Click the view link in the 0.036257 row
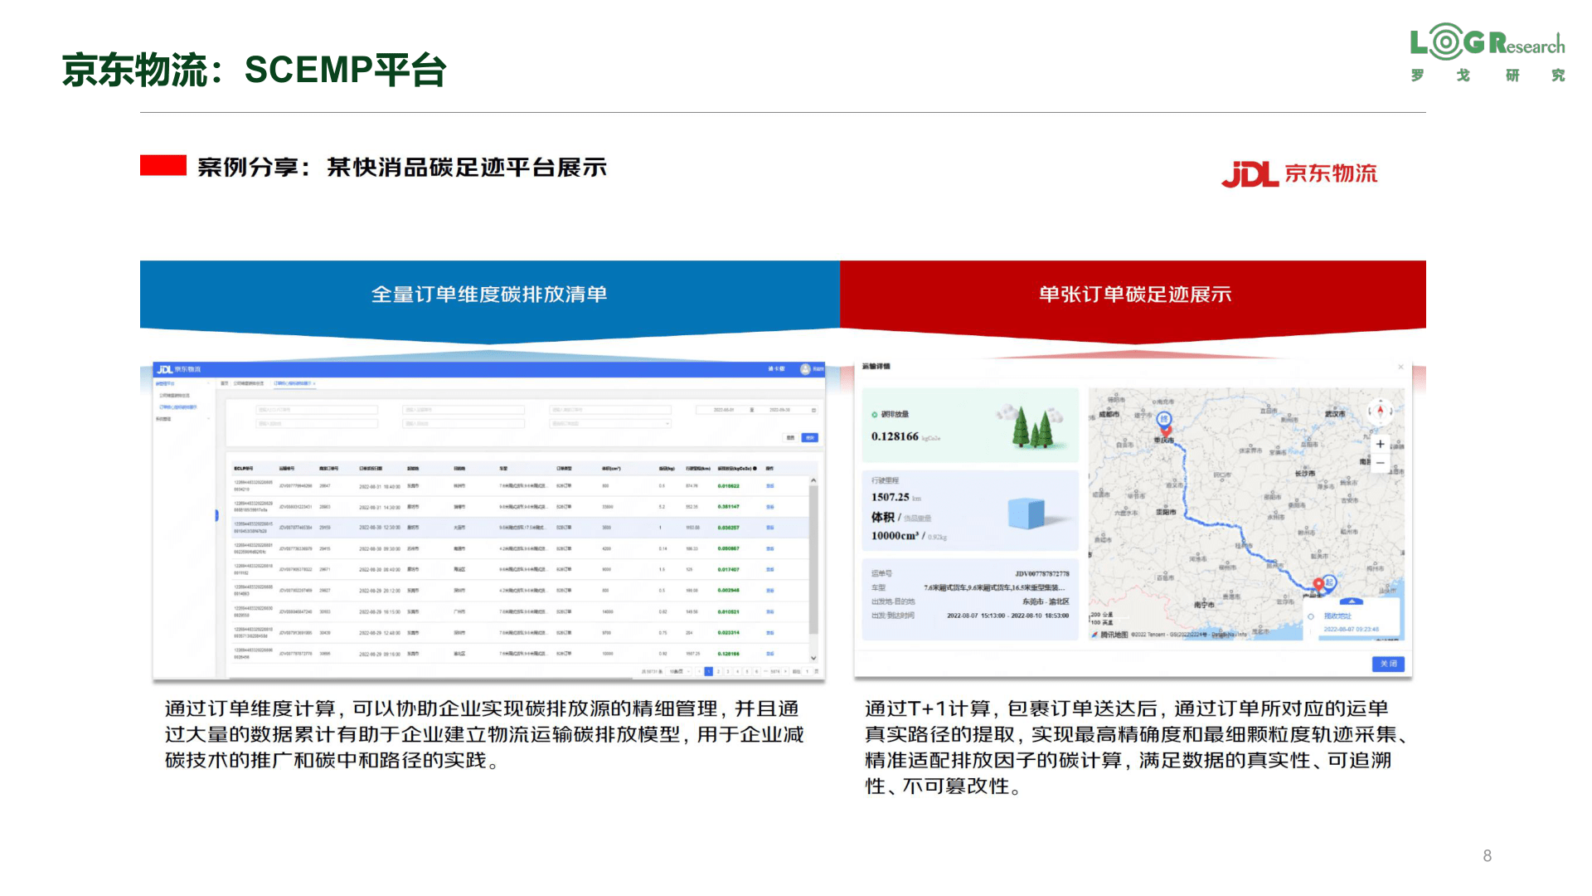The width and height of the screenshot is (1592, 896). (770, 528)
